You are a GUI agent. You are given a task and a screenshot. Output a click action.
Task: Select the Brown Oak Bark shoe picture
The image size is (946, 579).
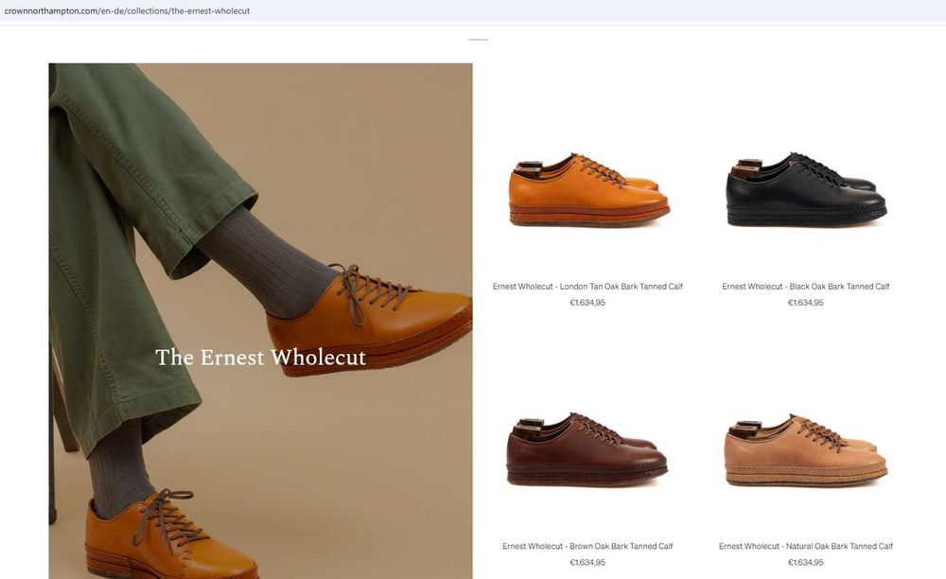click(x=587, y=451)
